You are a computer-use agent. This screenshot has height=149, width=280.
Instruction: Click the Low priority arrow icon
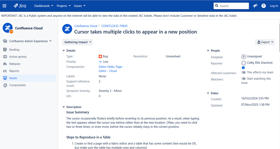point(100,62)
